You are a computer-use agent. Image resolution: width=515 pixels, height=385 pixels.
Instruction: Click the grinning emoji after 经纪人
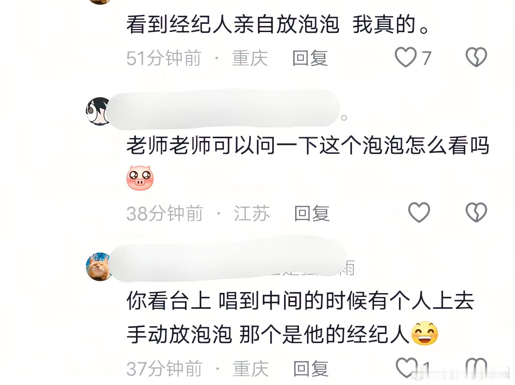425,333
